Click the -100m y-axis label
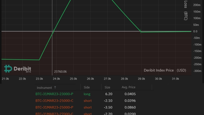204x115 pixels. tap(197, 45)
